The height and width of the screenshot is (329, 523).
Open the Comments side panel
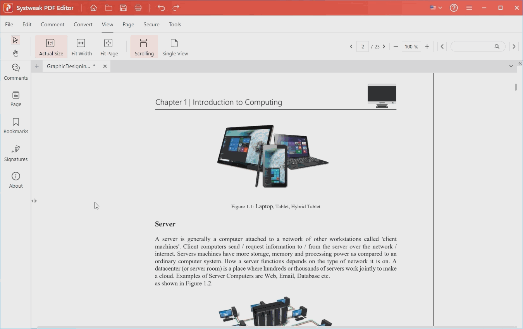coord(16,72)
